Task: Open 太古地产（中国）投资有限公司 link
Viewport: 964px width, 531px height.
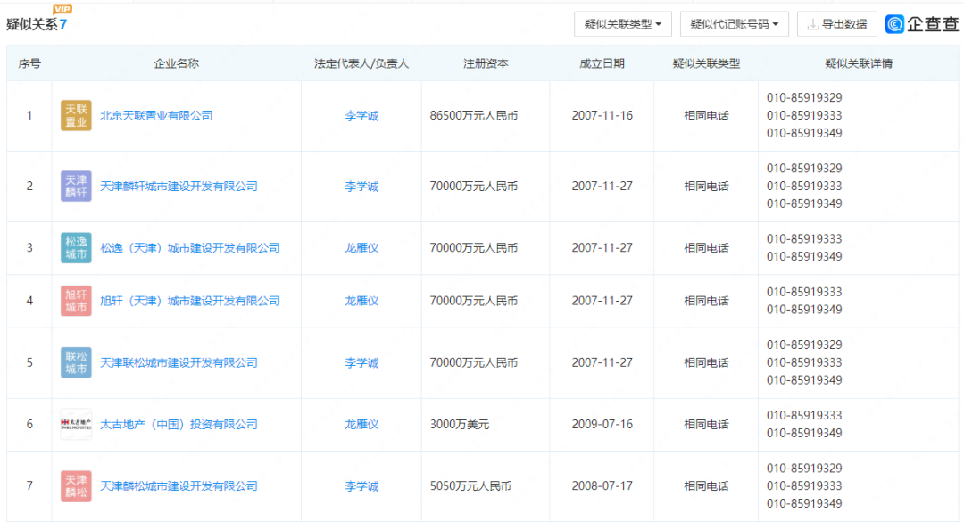Action: (179, 425)
